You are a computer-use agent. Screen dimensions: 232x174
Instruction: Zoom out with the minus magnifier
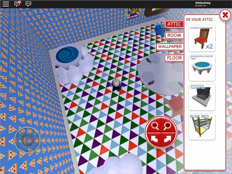point(154,125)
